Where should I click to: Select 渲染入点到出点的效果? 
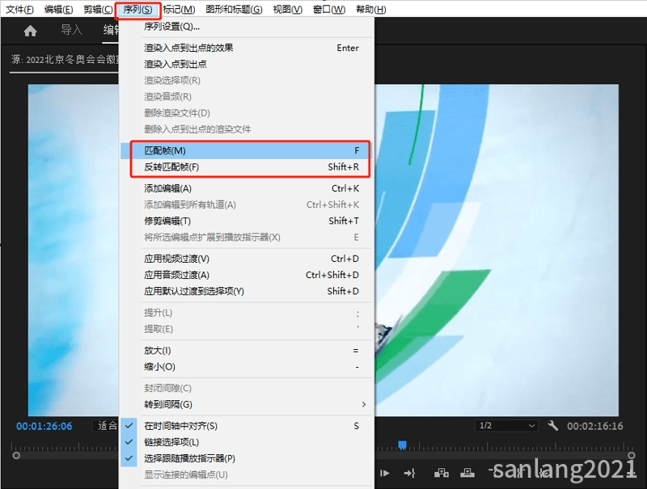[247, 48]
